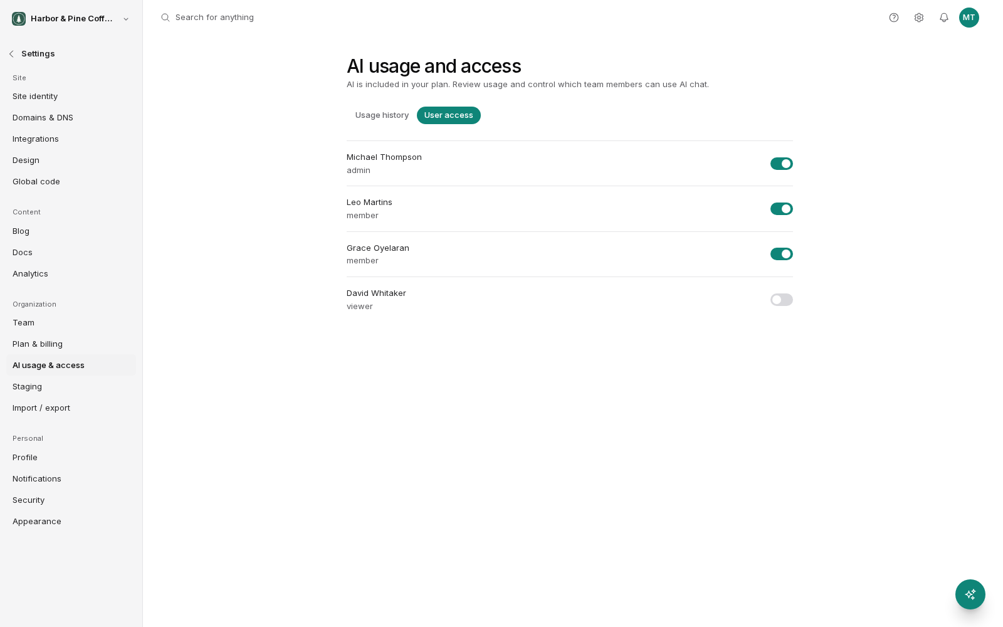Open the Docs content settings
The width and height of the screenshot is (1003, 627).
click(x=71, y=253)
